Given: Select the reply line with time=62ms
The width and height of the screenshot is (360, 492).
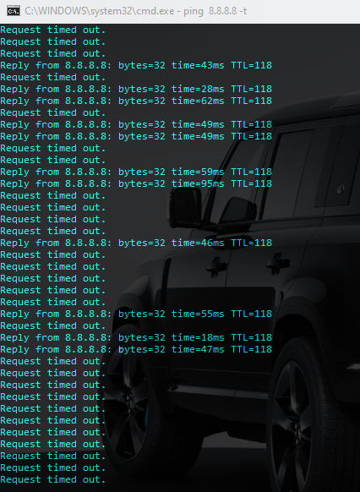Looking at the screenshot, I should pos(136,101).
